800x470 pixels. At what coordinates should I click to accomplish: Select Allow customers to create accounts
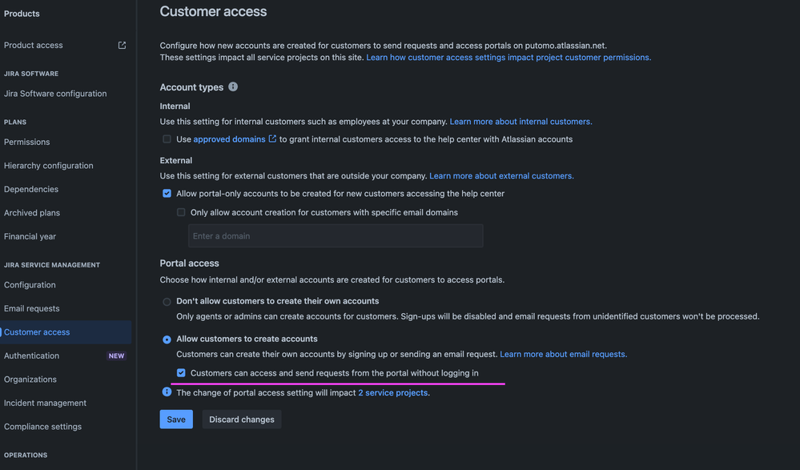pos(167,339)
